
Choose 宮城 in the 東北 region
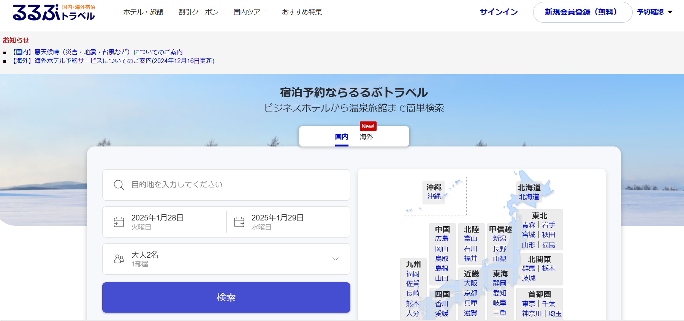529,235
